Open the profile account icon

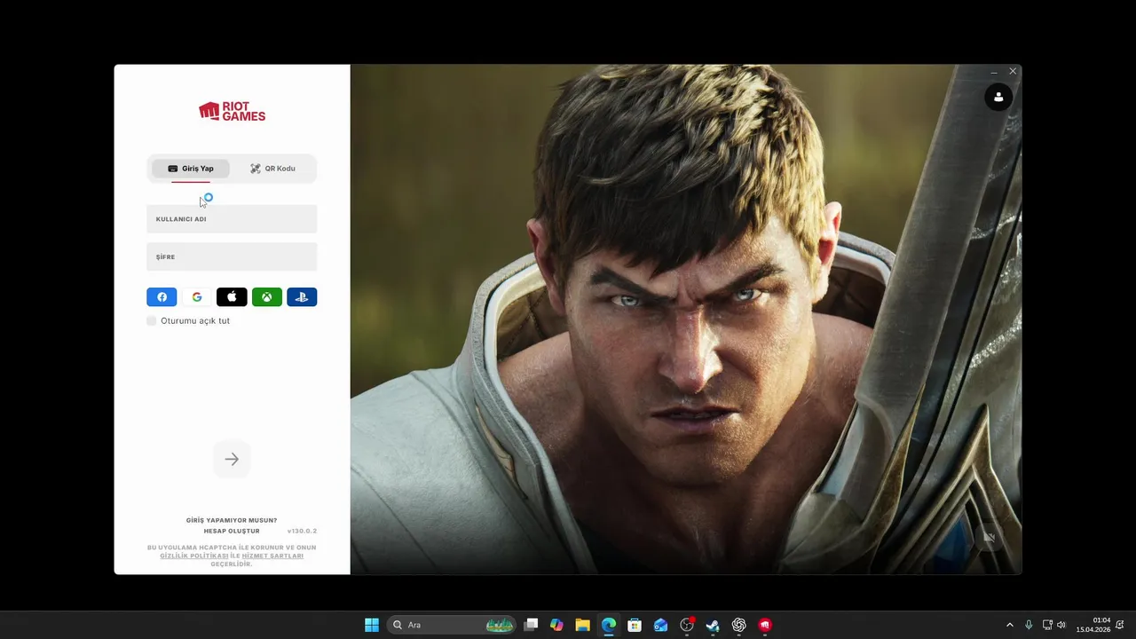click(998, 97)
